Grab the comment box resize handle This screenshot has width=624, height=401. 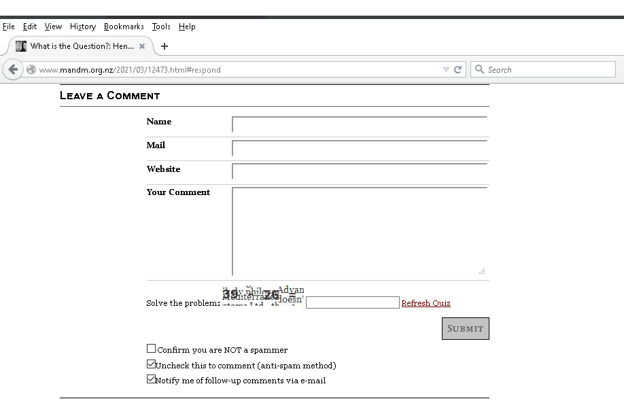482,272
